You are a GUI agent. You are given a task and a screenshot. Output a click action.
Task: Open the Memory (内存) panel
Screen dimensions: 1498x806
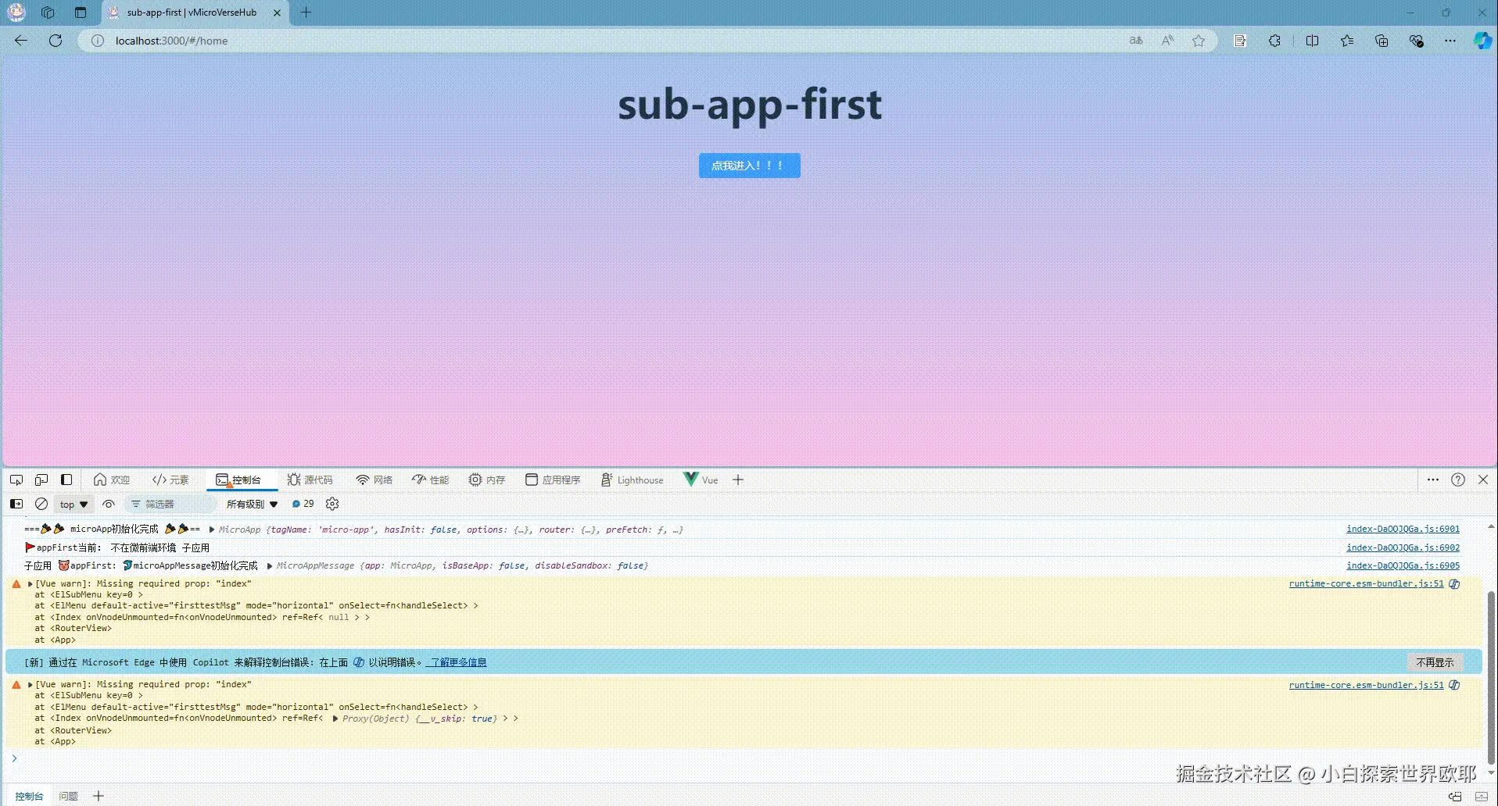click(x=486, y=480)
